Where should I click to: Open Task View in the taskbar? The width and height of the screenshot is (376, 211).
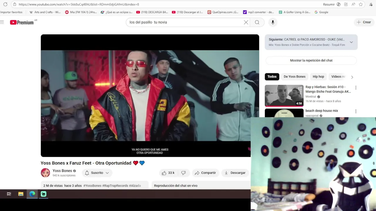[x=9, y=194]
